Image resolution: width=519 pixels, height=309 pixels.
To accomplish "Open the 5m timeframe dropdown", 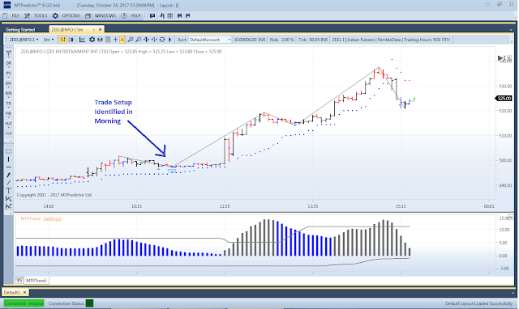I will coord(49,40).
